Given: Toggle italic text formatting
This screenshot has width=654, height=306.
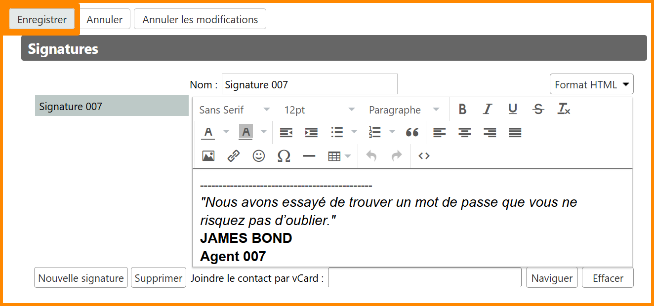Looking at the screenshot, I should 488,109.
